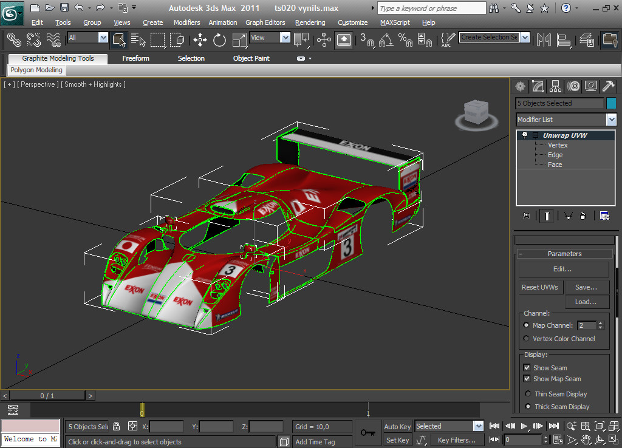
Task: Toggle the Auto Key button
Action: coord(397,427)
